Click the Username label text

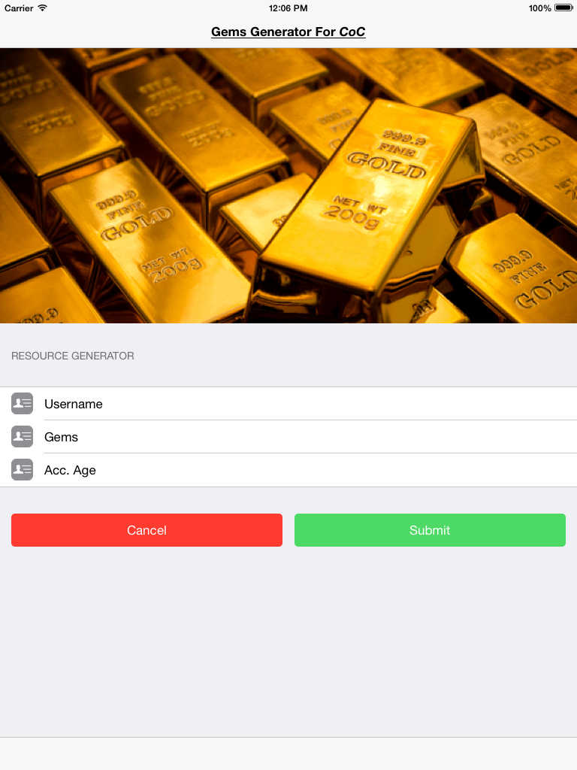click(74, 404)
